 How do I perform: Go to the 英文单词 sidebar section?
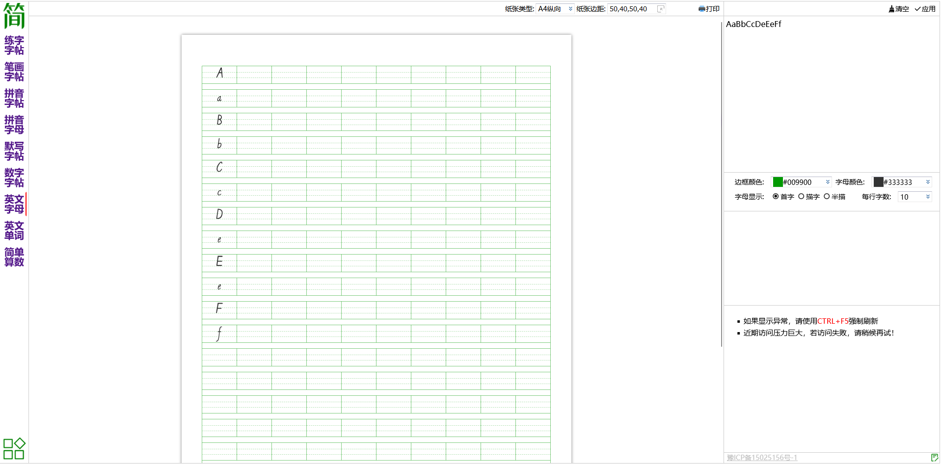(14, 231)
